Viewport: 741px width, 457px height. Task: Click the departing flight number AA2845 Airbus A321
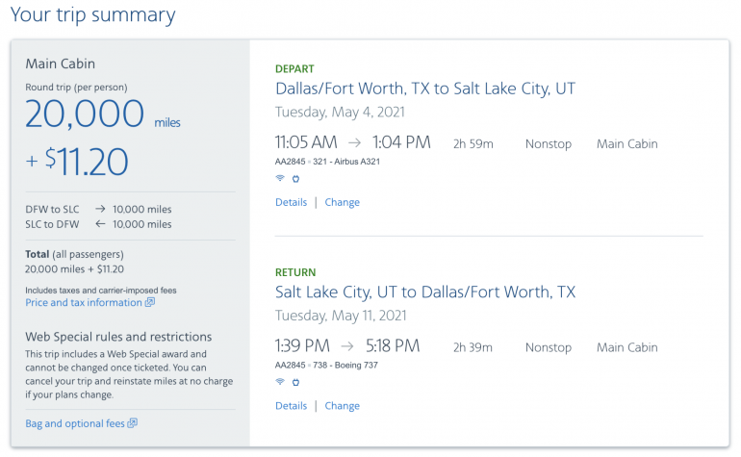point(327,162)
